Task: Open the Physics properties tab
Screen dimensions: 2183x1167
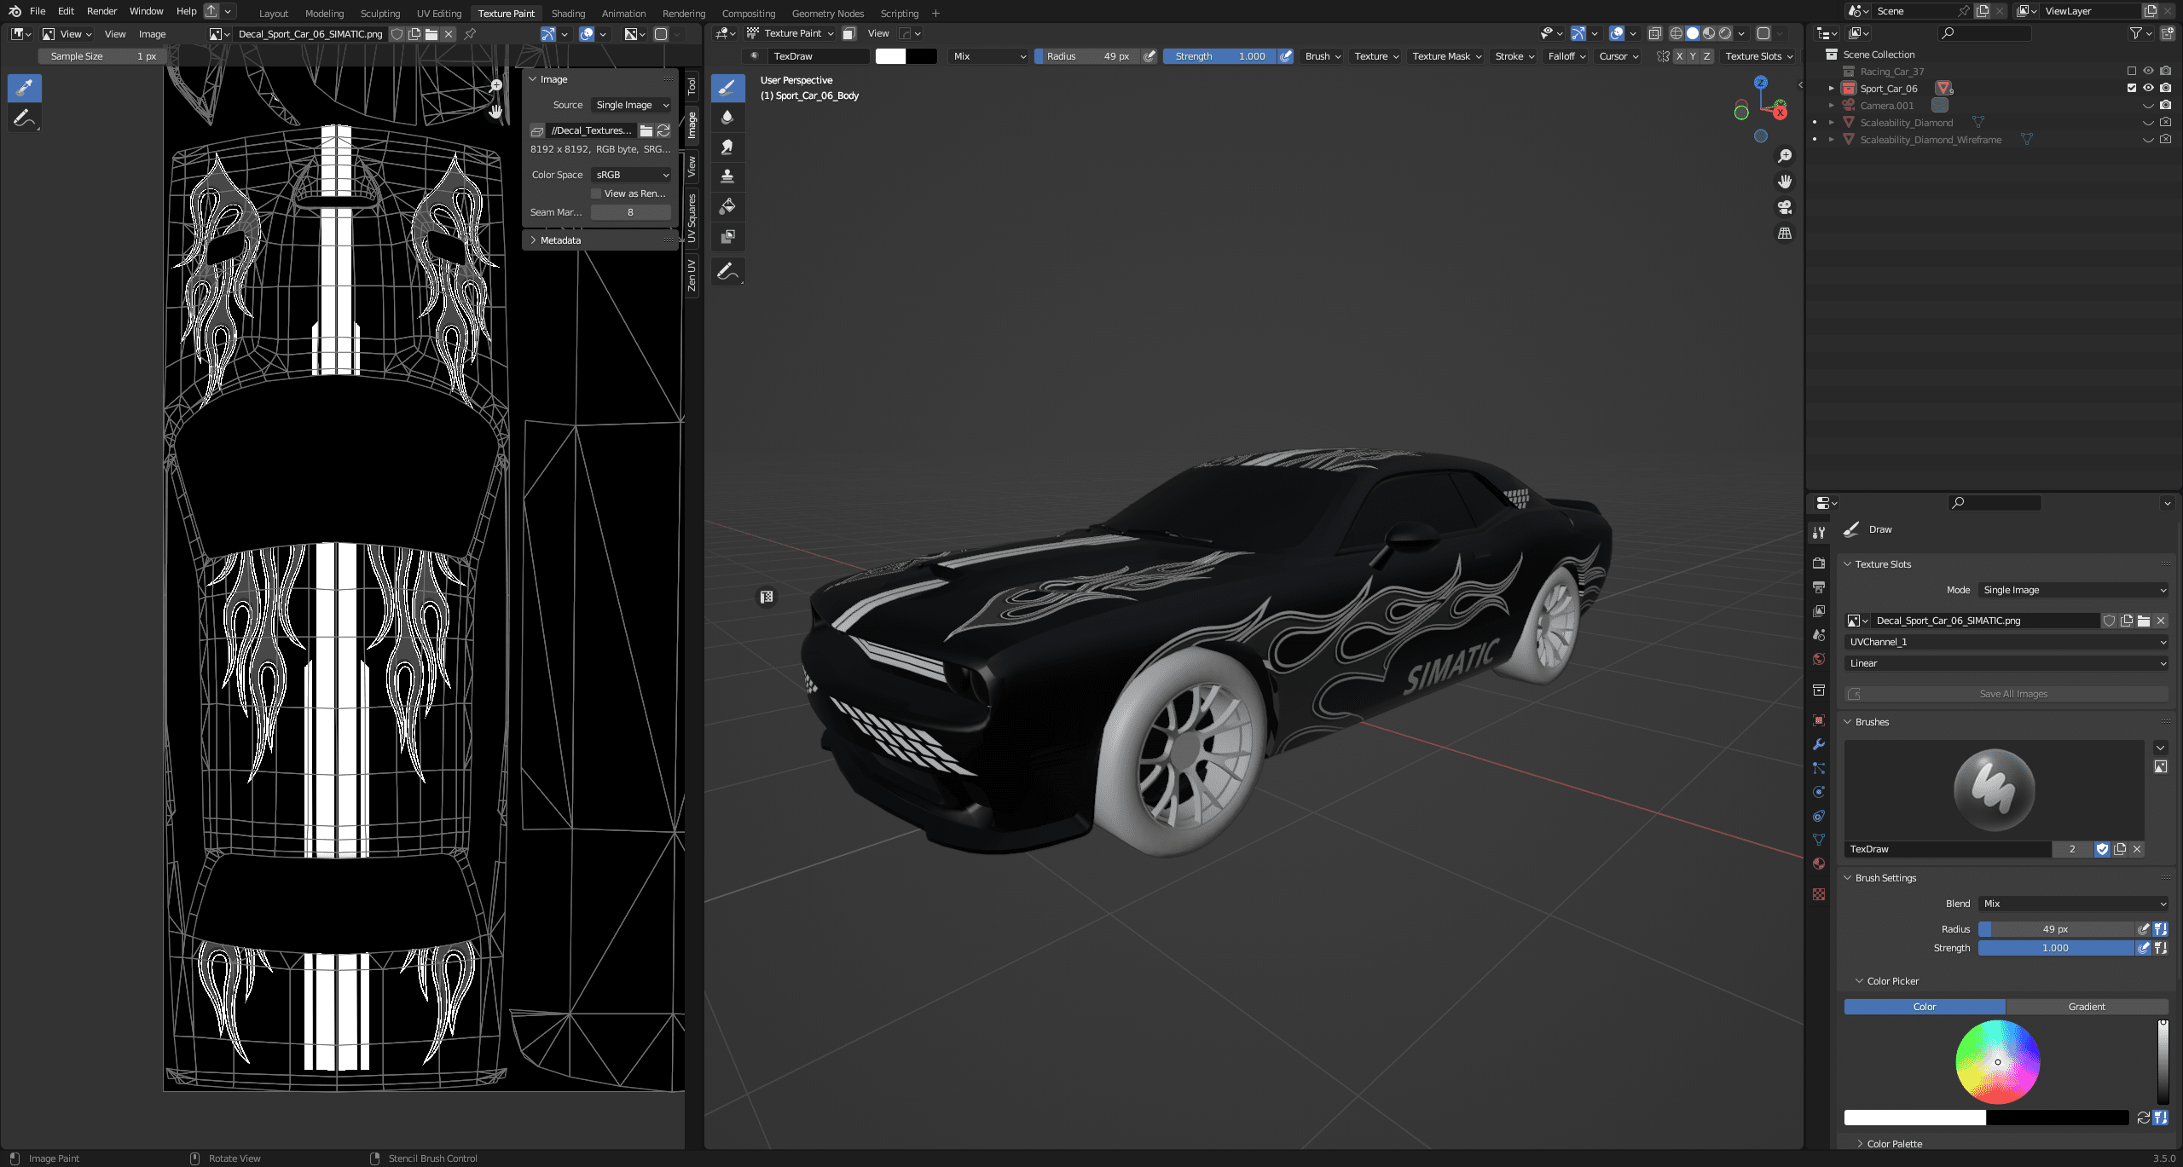Action: tap(1819, 792)
